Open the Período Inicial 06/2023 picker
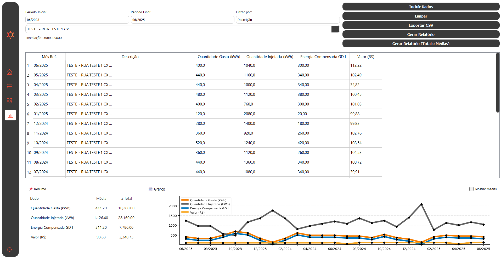The width and height of the screenshot is (501, 257). 77,20
